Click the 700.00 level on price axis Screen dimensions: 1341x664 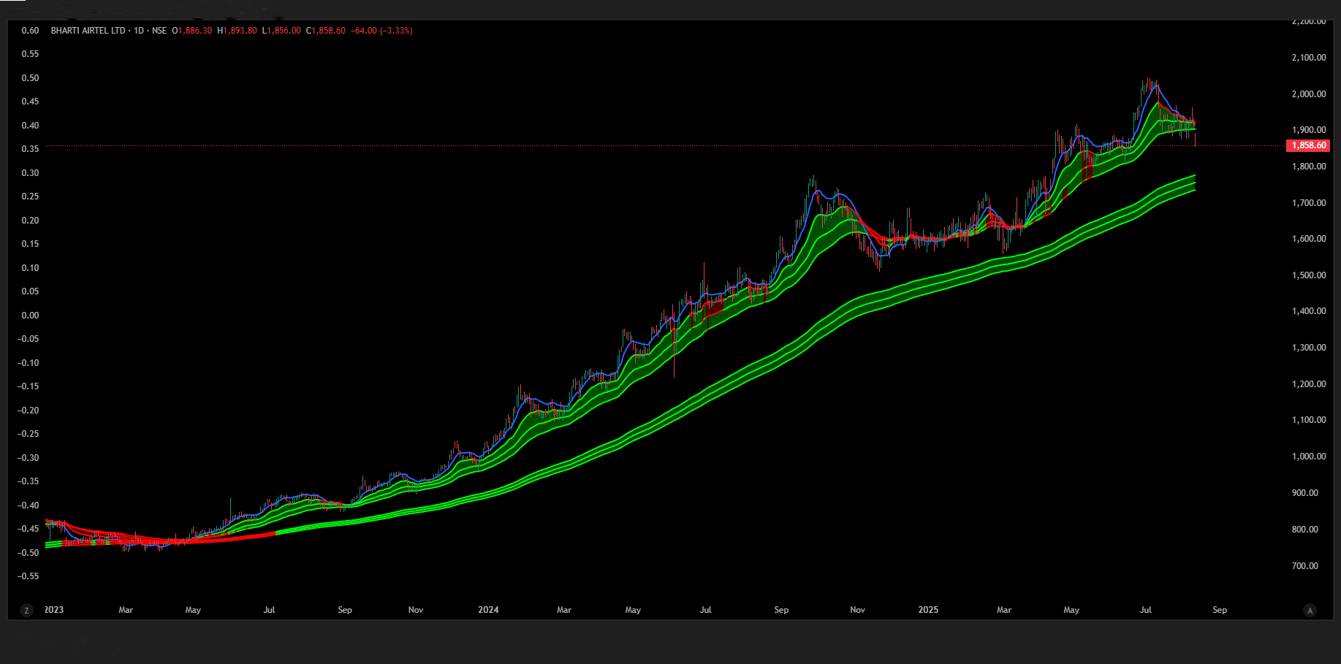point(1304,566)
